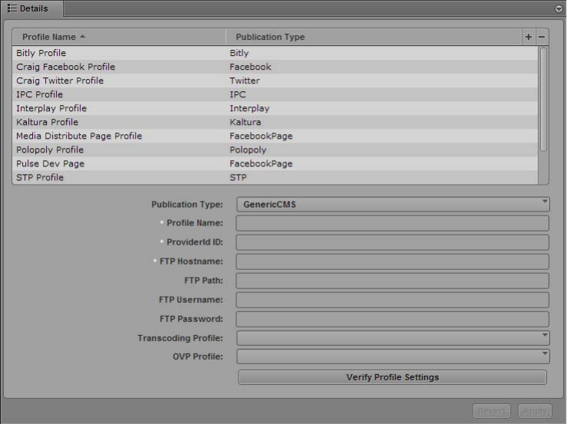Open the OVP Profile dropdown

(x=393, y=357)
